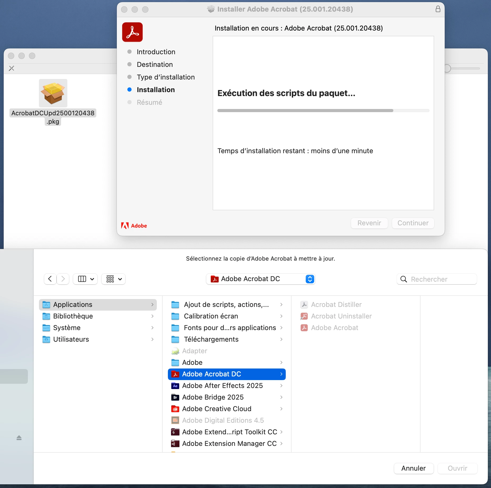The height and width of the screenshot is (488, 491).
Task: Click the lock icon in installer title bar
Action: coord(438,9)
